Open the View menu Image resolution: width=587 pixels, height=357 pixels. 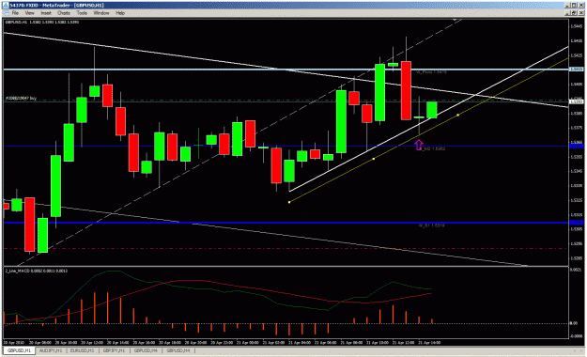pyautogui.click(x=29, y=13)
